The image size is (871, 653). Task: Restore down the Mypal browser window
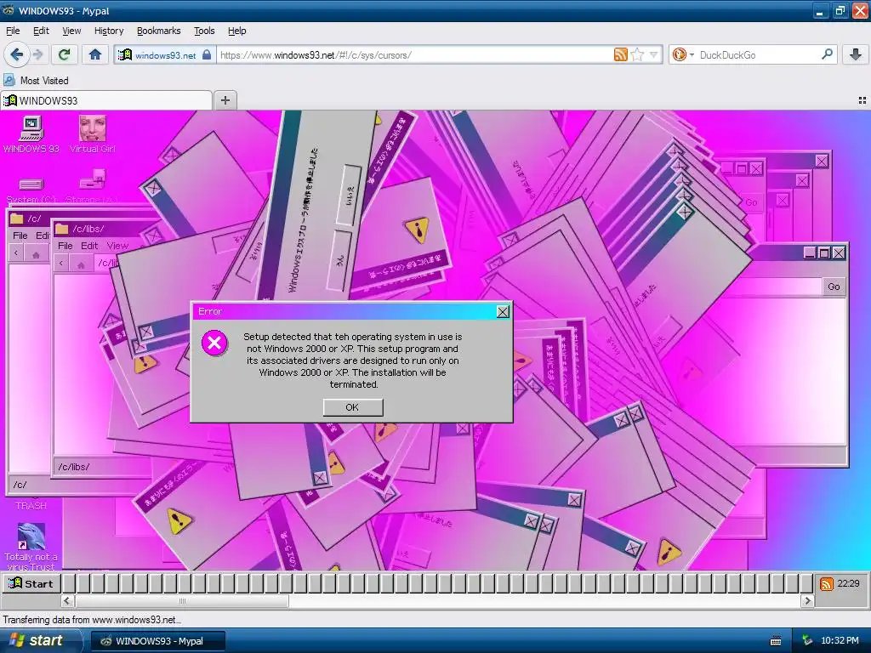pos(840,10)
